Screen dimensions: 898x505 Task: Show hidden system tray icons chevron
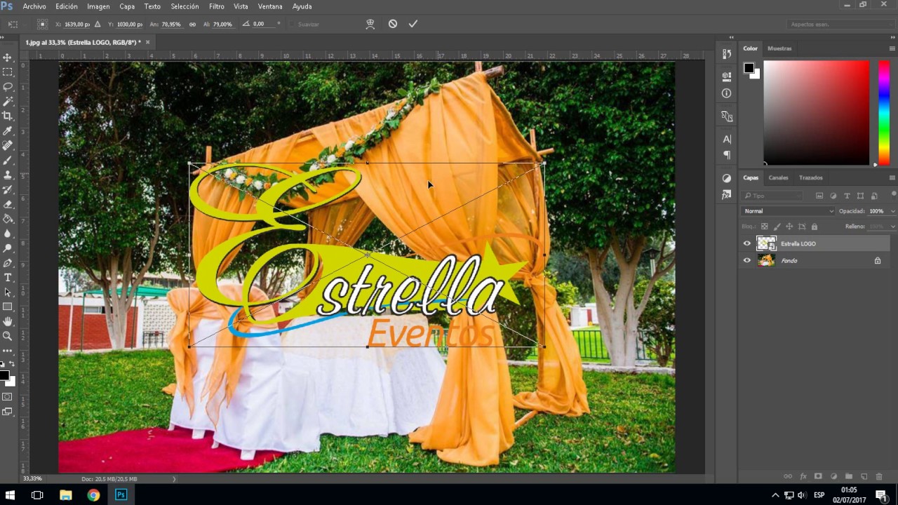775,495
